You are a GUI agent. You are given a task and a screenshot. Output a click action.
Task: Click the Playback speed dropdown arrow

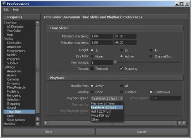(x=121, y=98)
